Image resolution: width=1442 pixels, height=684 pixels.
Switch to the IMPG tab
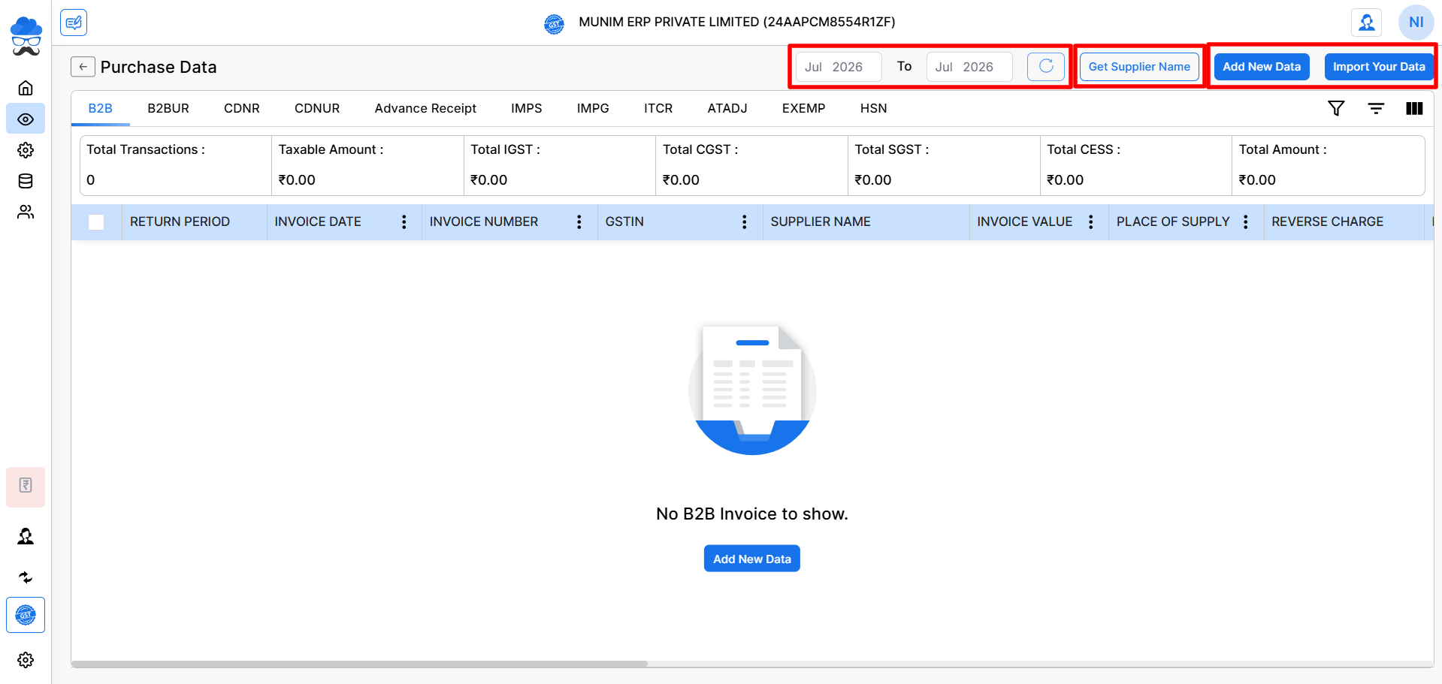click(593, 108)
